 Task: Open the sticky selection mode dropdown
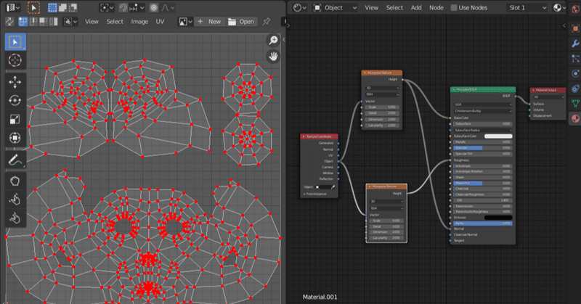[x=70, y=22]
